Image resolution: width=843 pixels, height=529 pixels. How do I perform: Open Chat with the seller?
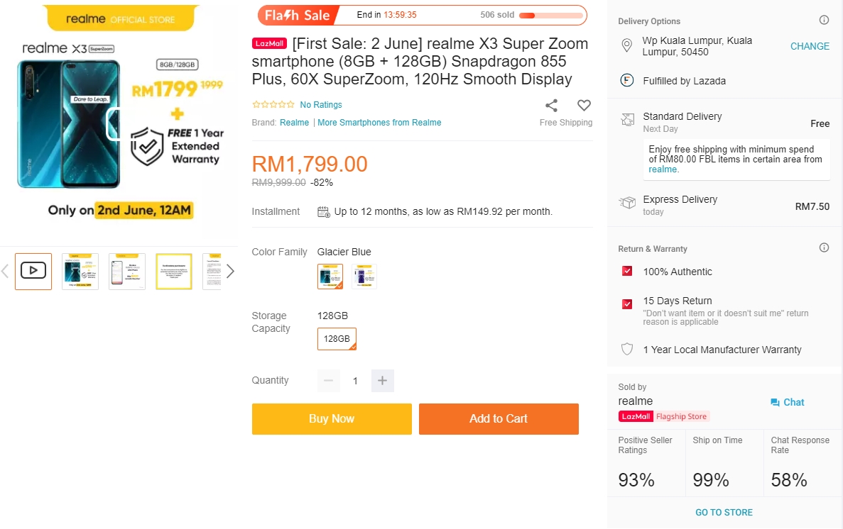coord(788,402)
